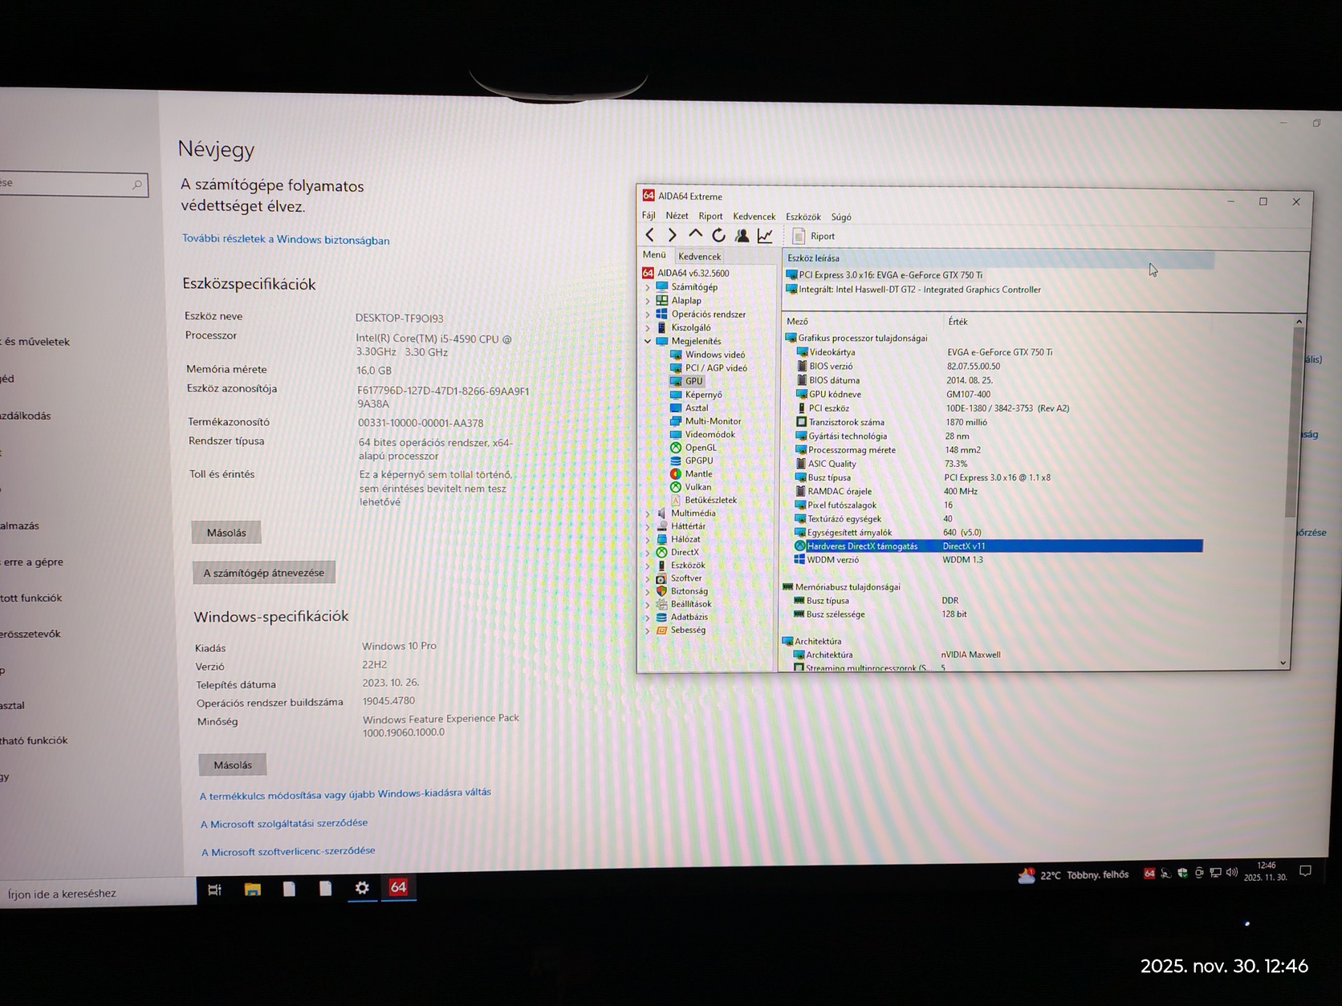Open the user icon in AIDA64 toolbar
The height and width of the screenshot is (1006, 1342).
742,235
